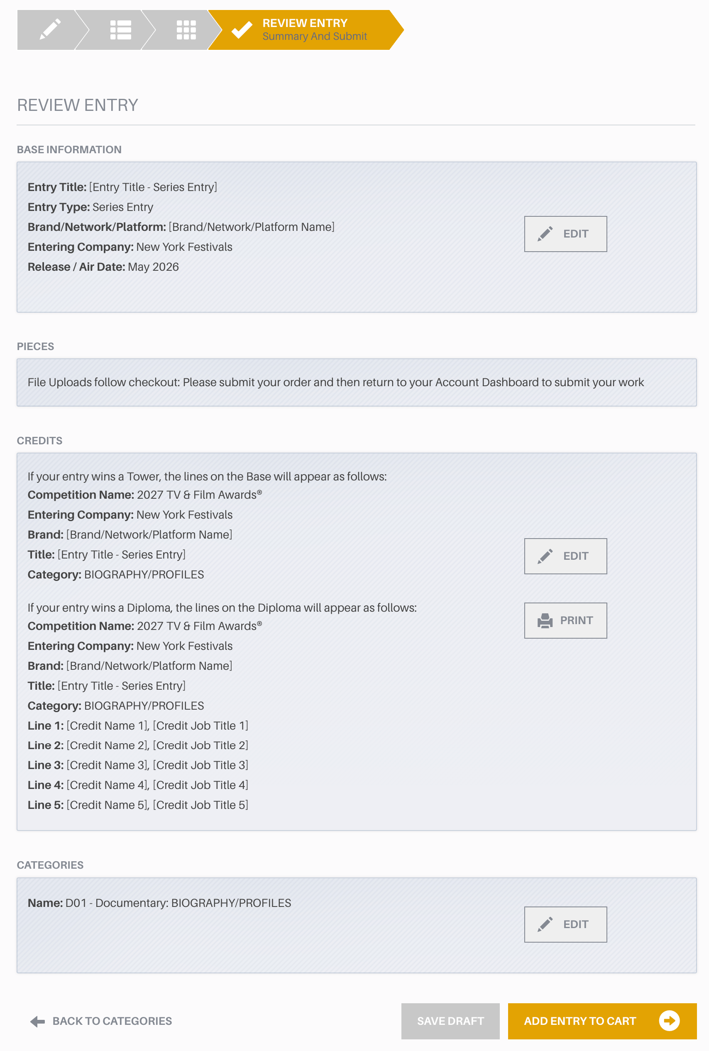Select the checkmark on the Review Entry step

pos(242,30)
